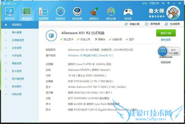The height and width of the screenshot is (124, 185).
Task: Click the 东芝 DT01ACA200 hard disk value
Action: coord(91,81)
